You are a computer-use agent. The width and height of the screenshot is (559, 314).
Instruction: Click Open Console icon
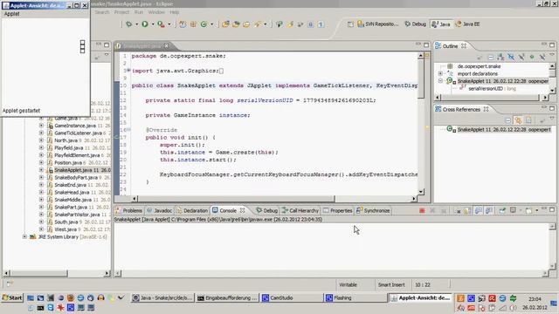tap(528, 211)
